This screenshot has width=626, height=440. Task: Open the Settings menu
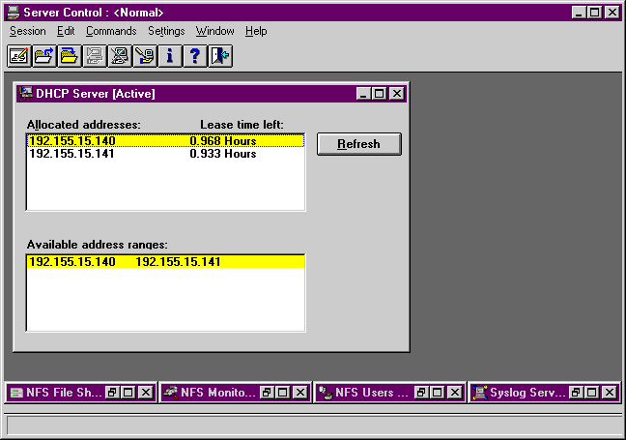point(166,31)
